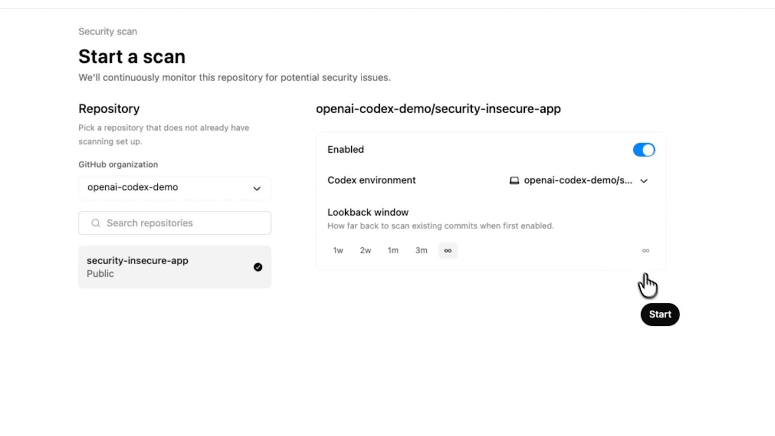Click the chevron arrow in the organization selector
Screen dimensions: 775x436
257,188
